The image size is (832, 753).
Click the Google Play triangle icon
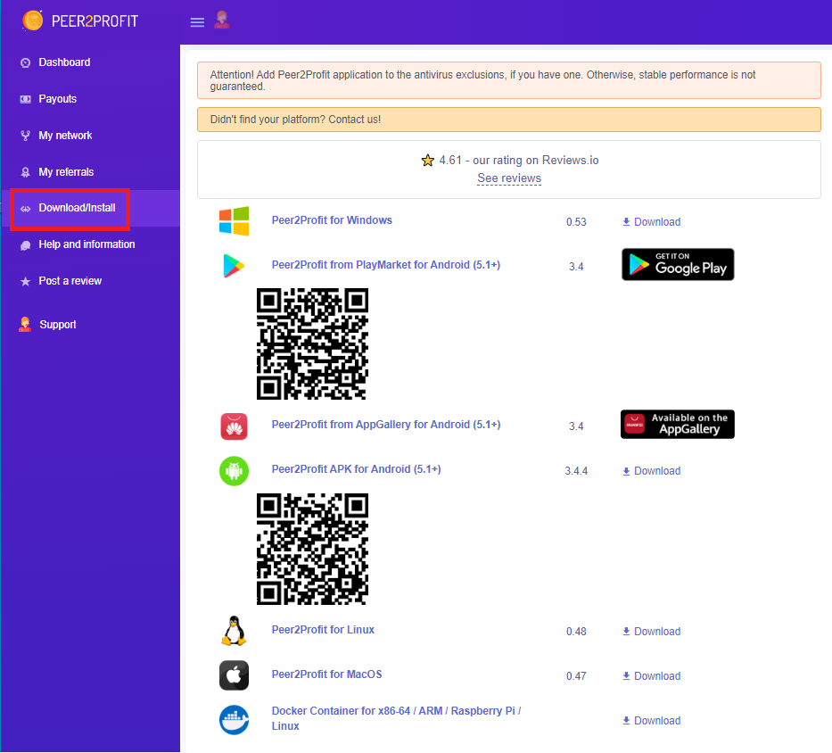tap(234, 266)
